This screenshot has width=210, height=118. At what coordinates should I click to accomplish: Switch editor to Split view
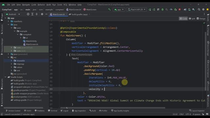pyautogui.click(x=192, y=19)
